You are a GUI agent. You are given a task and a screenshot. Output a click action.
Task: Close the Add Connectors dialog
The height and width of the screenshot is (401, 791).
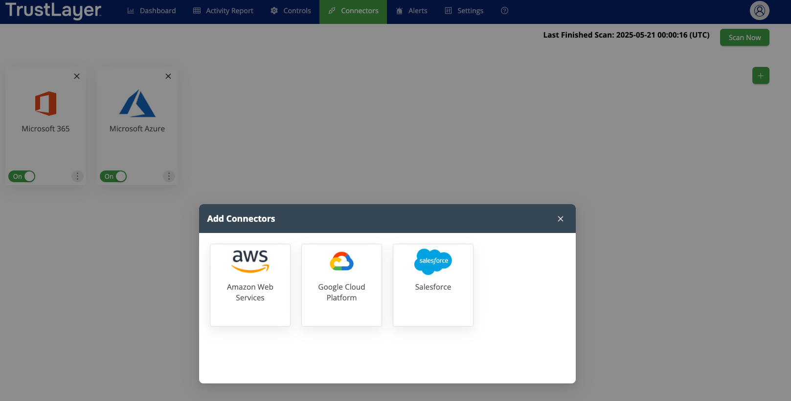click(561, 219)
